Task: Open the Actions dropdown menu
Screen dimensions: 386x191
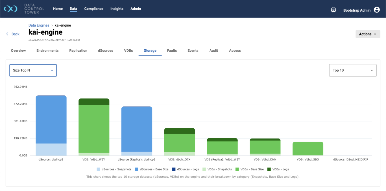Action: coord(368,34)
